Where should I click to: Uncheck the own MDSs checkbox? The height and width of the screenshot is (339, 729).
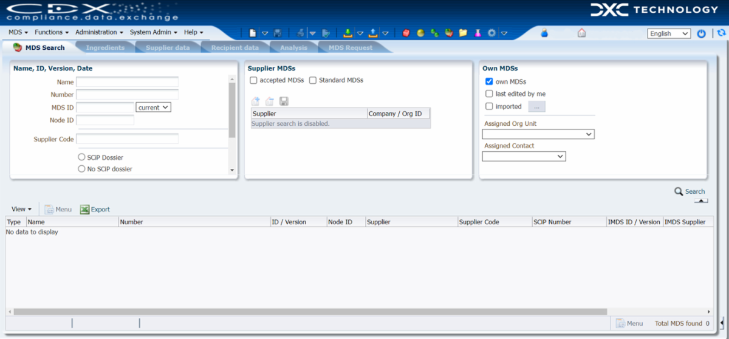point(489,81)
